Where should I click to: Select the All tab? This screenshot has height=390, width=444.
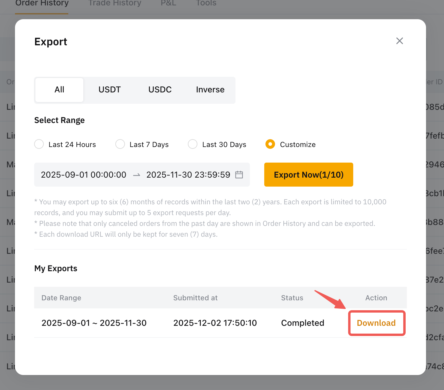(59, 90)
